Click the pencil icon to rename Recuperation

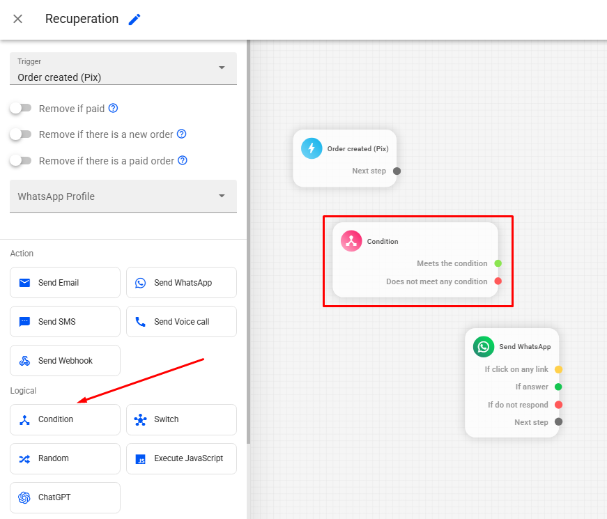pos(135,20)
